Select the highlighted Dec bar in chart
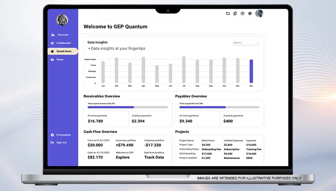This screenshot has width=336, height=191. click(x=251, y=71)
